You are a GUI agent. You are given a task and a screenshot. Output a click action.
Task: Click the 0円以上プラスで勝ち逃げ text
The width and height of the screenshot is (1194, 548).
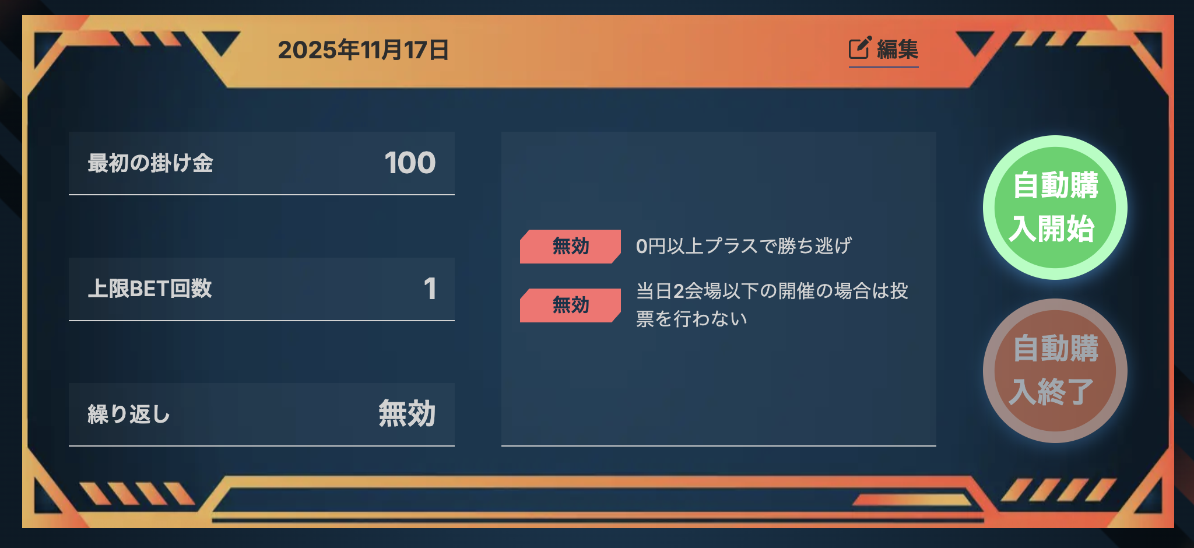click(x=743, y=246)
